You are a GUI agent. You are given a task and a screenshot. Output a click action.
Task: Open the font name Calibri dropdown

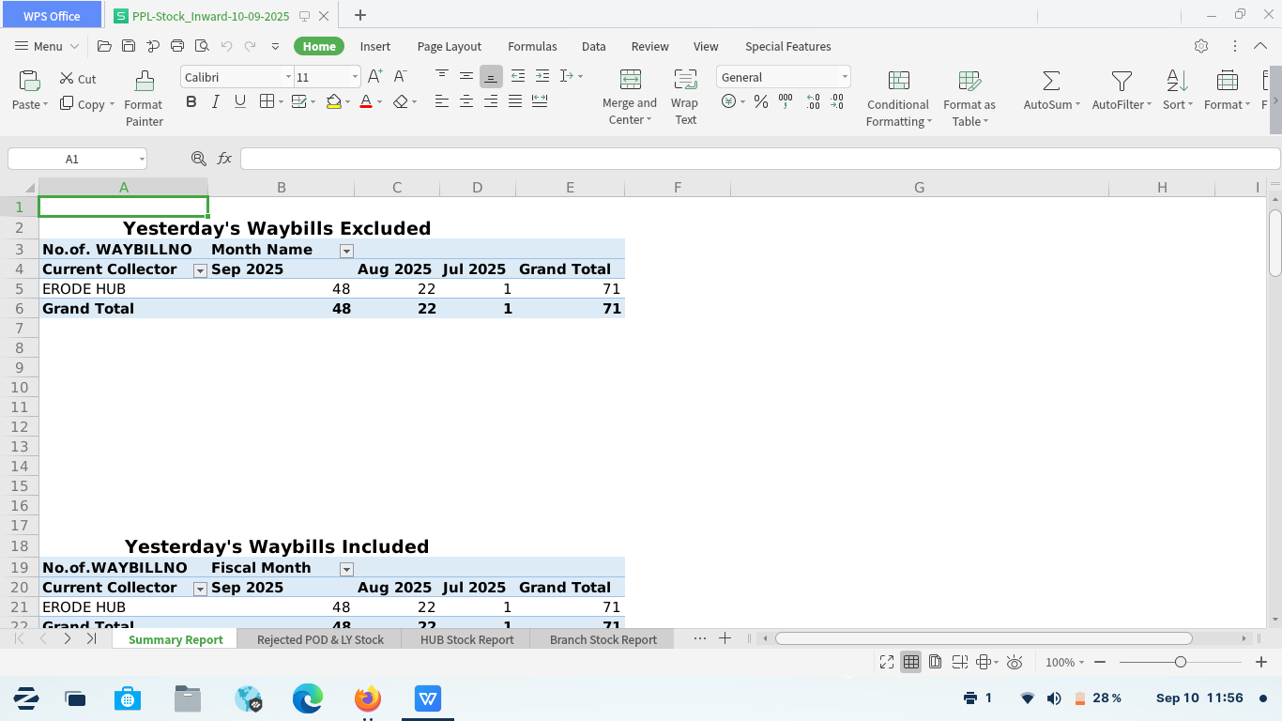pyautogui.click(x=288, y=77)
